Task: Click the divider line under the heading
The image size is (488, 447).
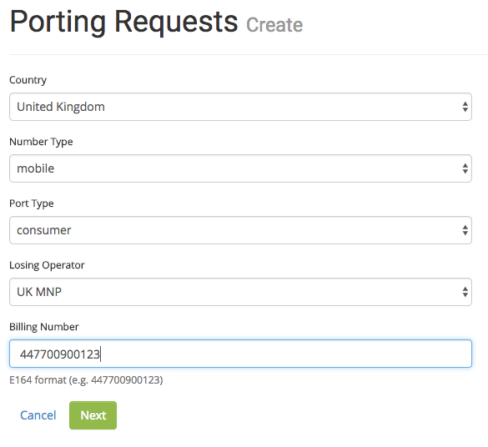Action: coord(249,54)
